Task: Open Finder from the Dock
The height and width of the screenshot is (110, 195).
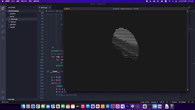Action: (x=23, y=106)
